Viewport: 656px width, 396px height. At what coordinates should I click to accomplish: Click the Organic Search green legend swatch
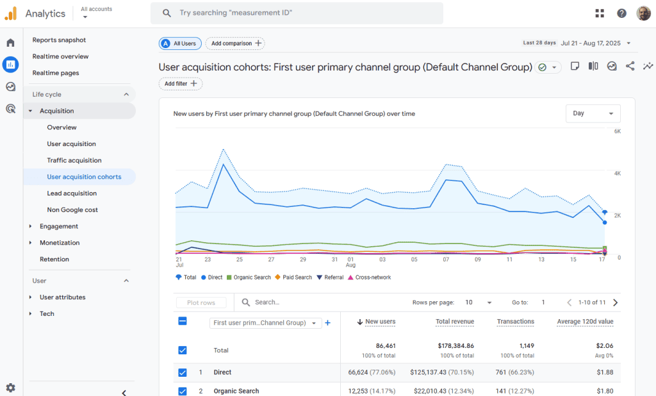click(x=229, y=277)
